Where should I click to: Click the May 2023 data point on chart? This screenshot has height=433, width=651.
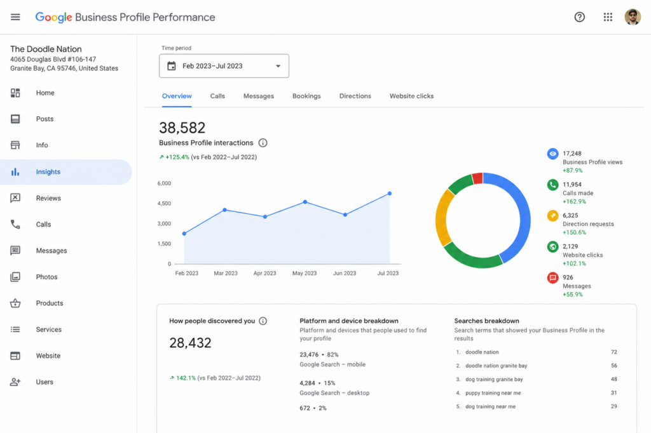[x=305, y=202]
